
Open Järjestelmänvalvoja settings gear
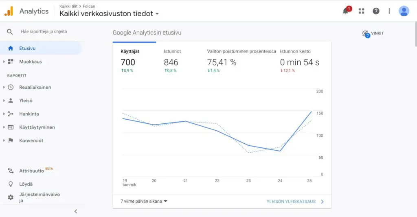coord(11,197)
